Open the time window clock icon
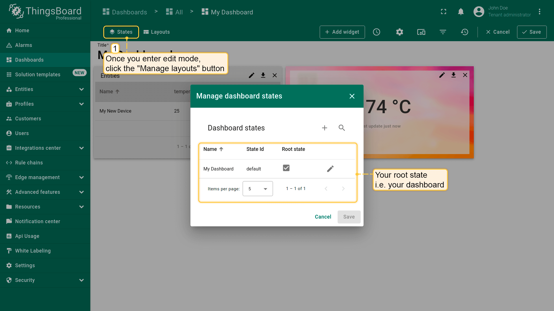 coord(377,32)
